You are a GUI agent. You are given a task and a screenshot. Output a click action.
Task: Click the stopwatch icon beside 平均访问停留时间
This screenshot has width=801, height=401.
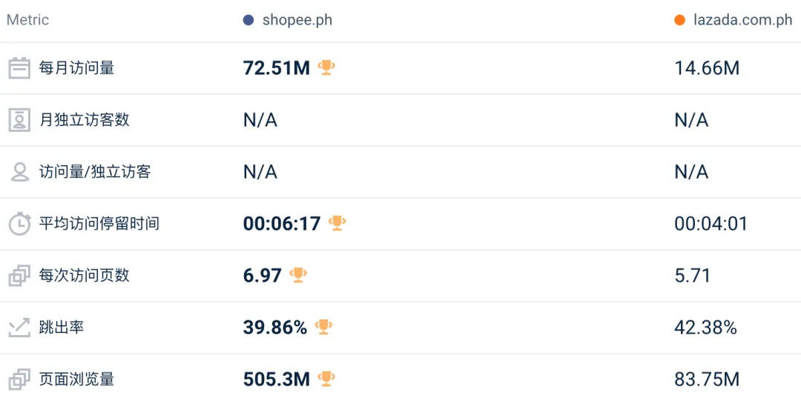point(19,224)
